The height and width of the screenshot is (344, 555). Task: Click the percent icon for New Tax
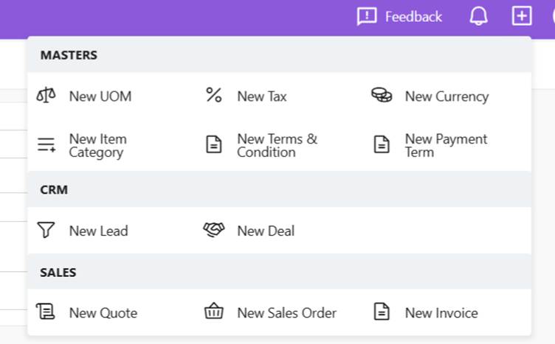pos(214,96)
